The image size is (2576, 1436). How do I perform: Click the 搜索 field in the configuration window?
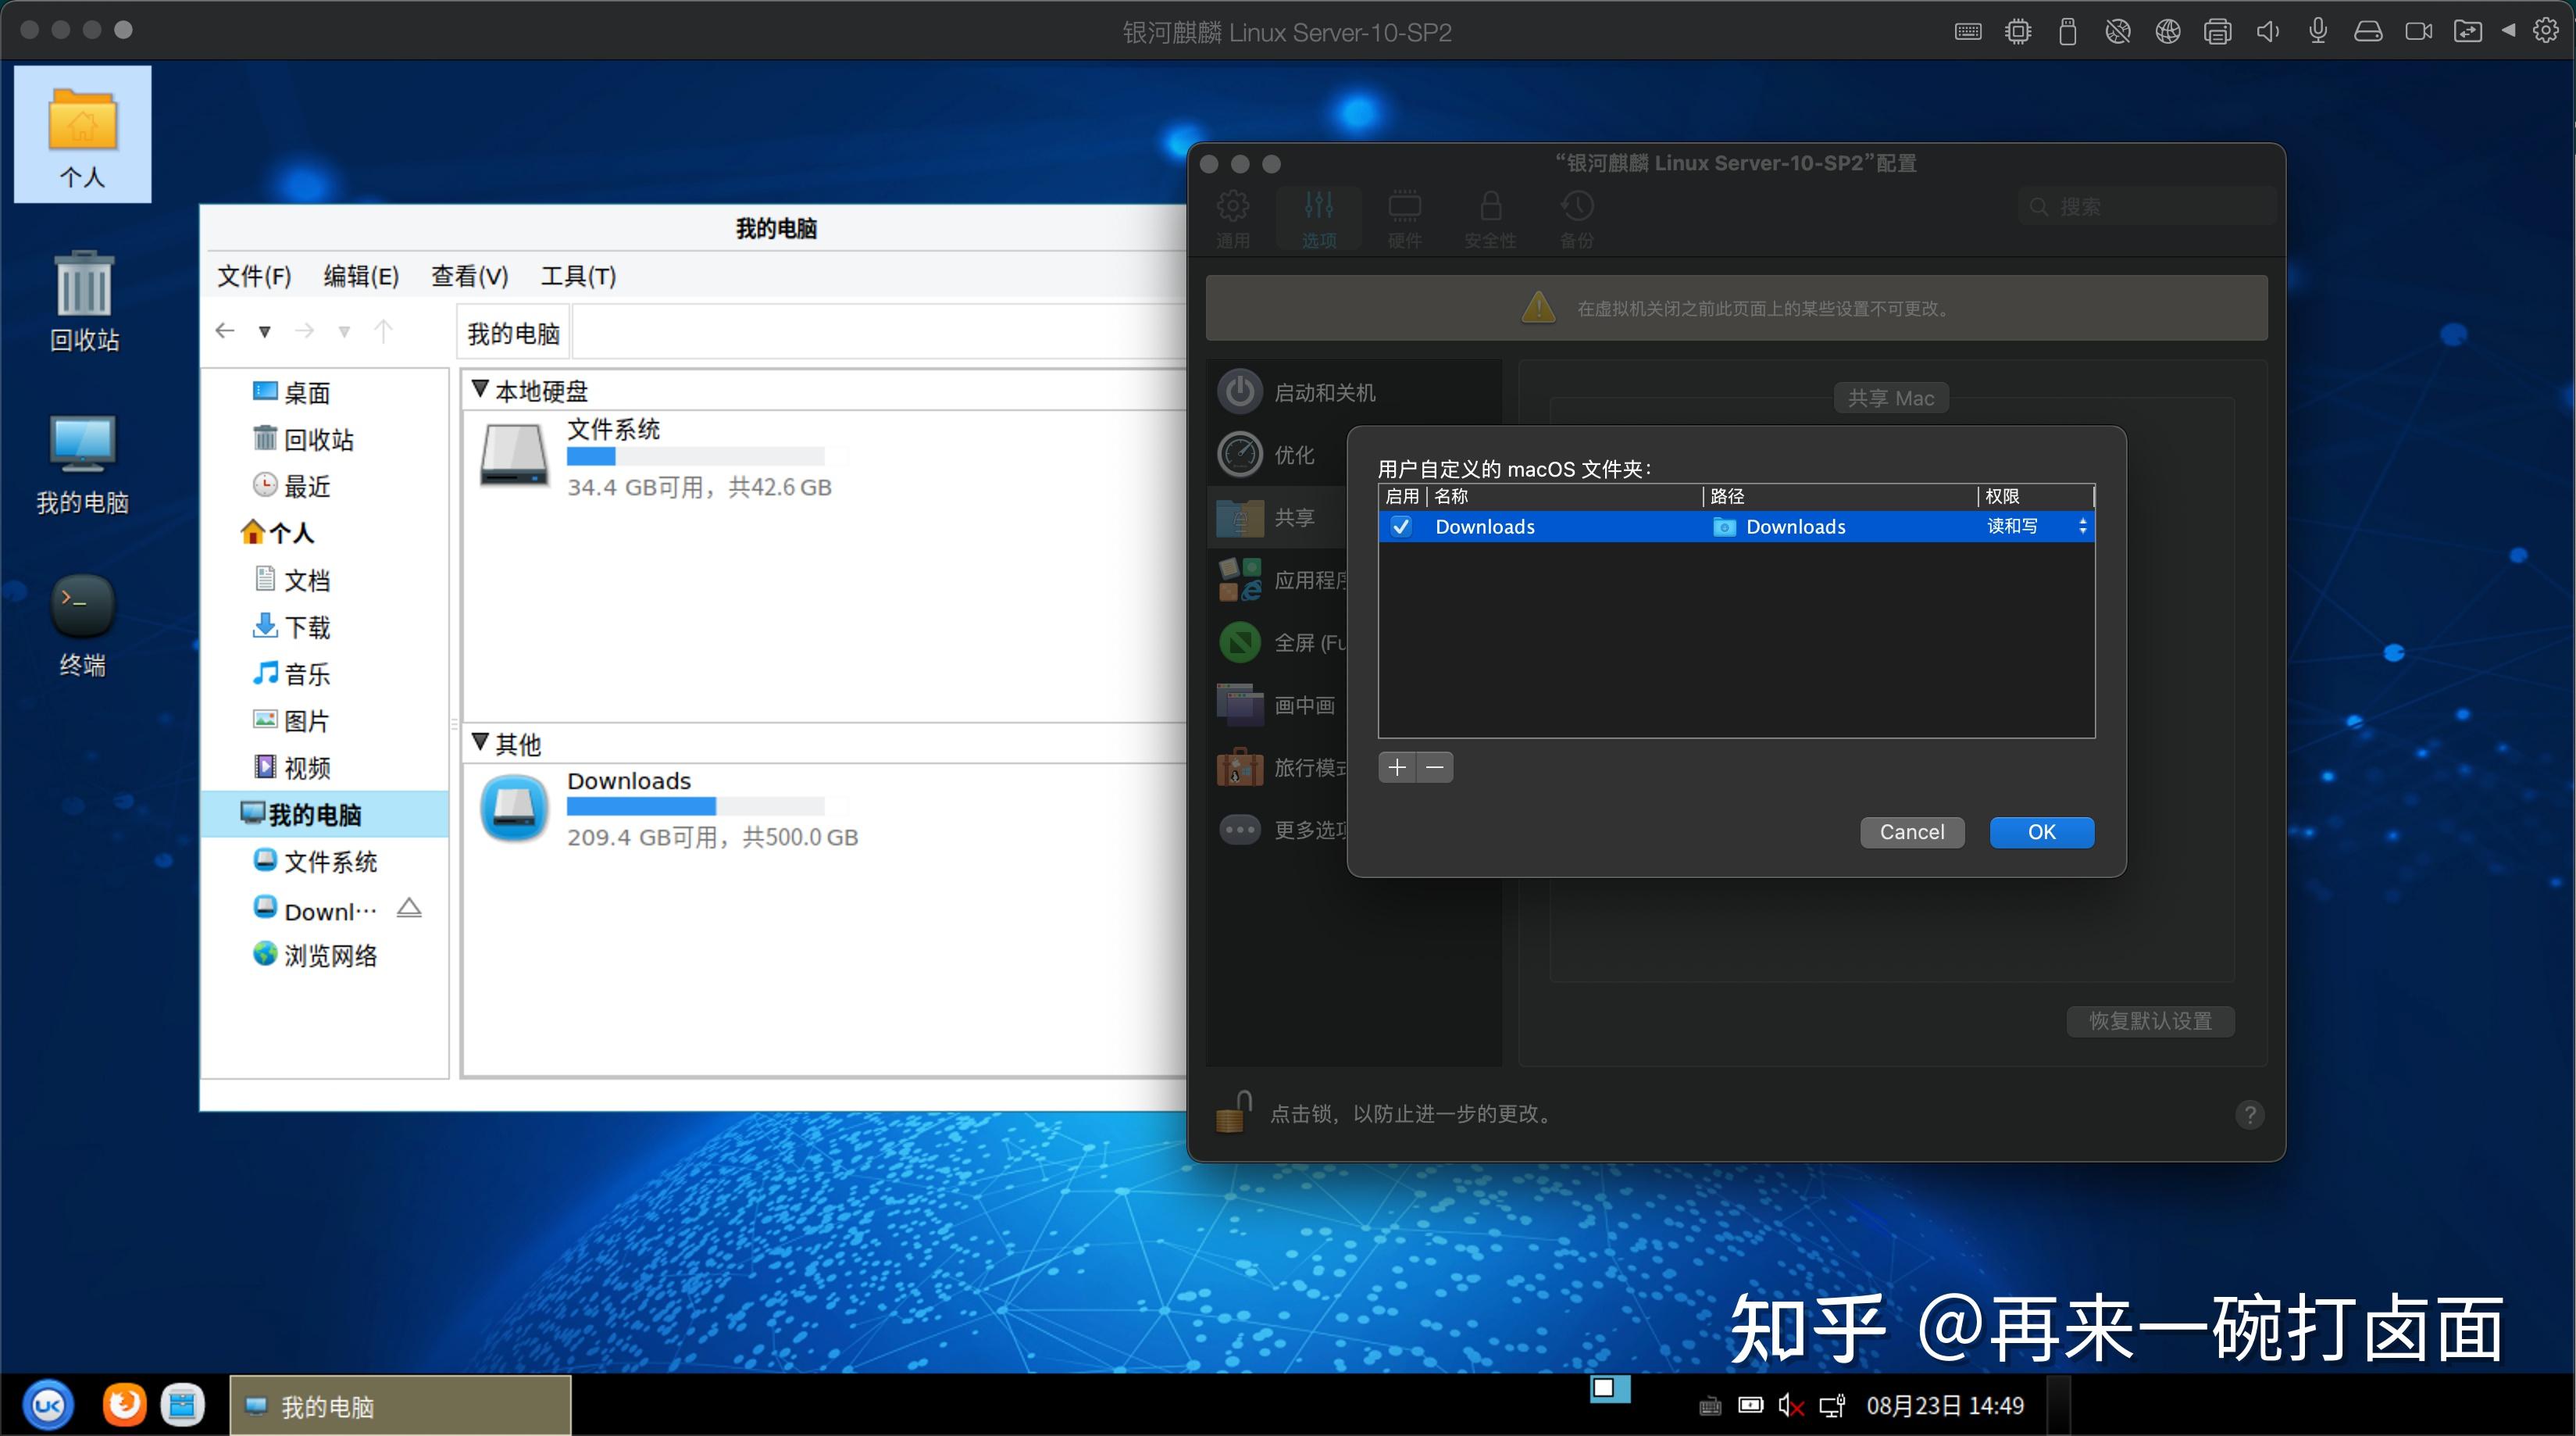[2146, 207]
